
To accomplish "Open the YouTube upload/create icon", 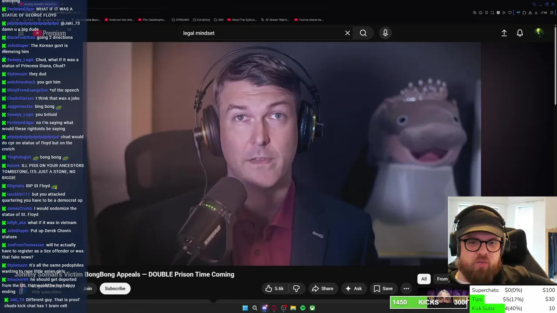I will (x=504, y=33).
